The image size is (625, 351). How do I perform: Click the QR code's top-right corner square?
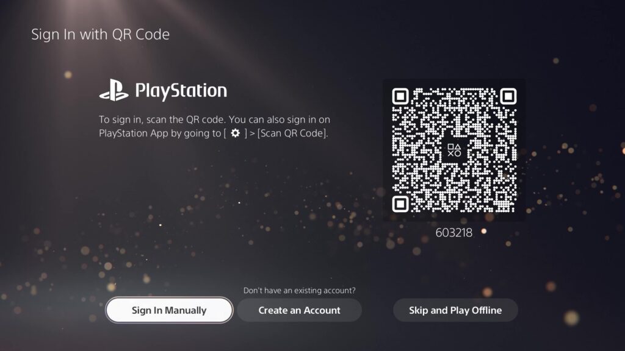click(508, 96)
